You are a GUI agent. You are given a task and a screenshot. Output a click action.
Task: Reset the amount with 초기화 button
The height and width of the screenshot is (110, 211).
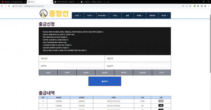161,72
